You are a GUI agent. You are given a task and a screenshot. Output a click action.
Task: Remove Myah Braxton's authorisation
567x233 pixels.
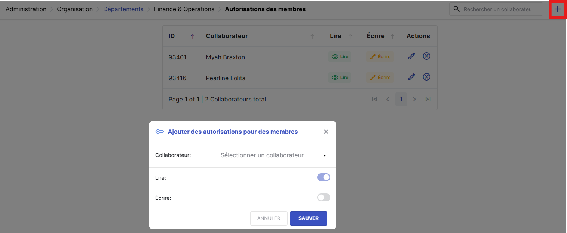[426, 56]
